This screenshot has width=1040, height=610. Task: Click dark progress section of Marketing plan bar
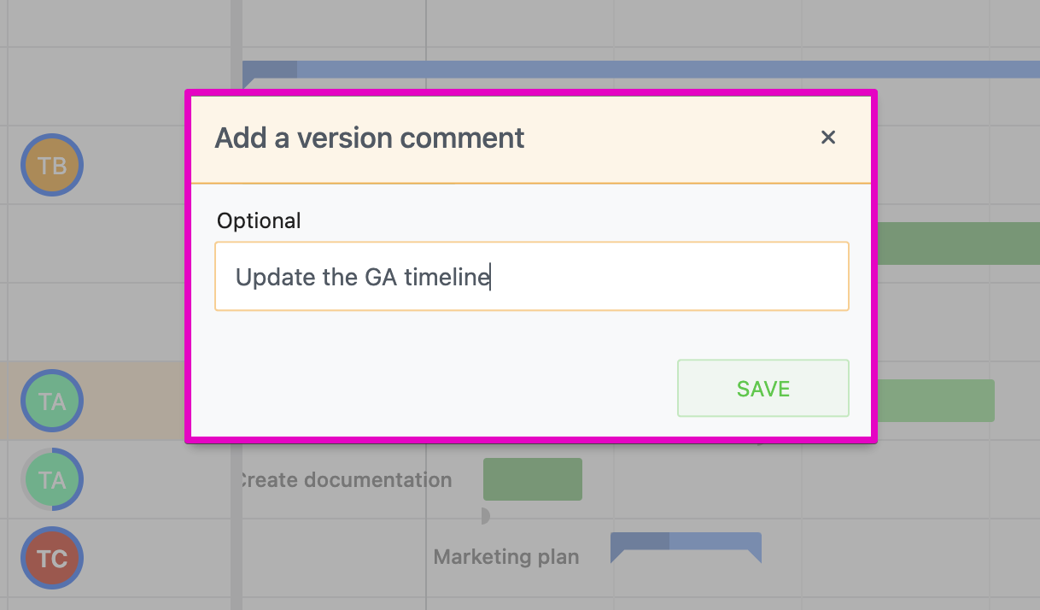(640, 542)
